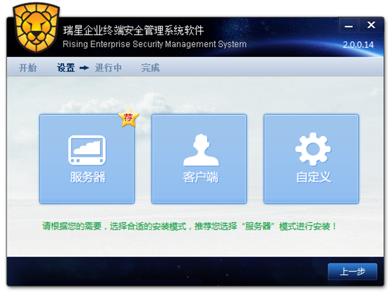The image size is (388, 292).
Task: Click the title 瑞星企业终端安全管理系统软件
Action: [x=134, y=31]
